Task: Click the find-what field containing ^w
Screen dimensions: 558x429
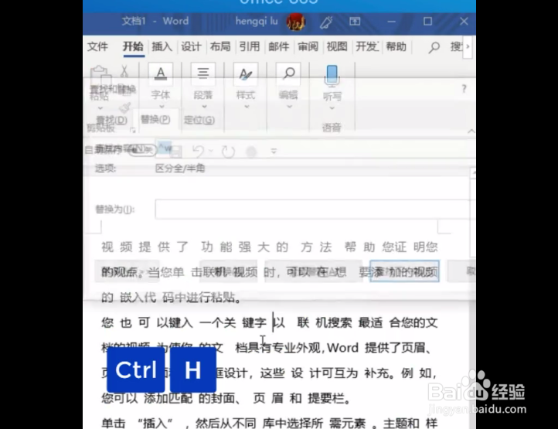Action: click(x=315, y=148)
